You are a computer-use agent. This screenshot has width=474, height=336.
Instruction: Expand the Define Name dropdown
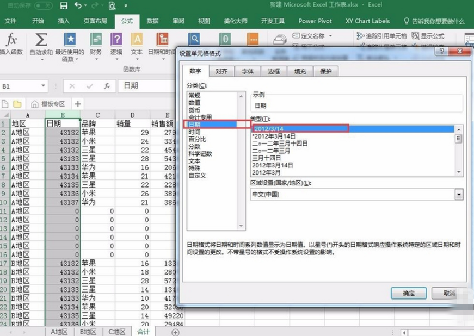(330, 36)
